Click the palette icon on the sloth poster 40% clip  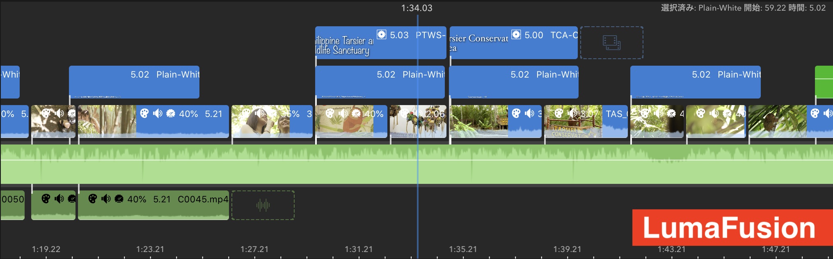tap(330, 113)
